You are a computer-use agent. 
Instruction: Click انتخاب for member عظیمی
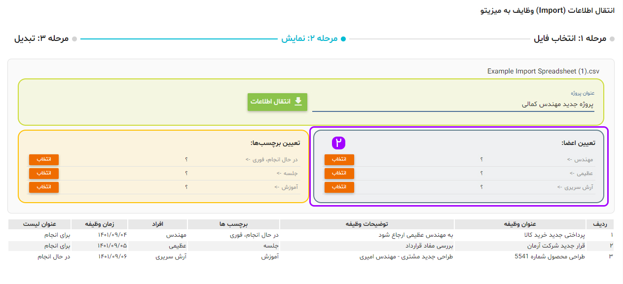[339, 173]
